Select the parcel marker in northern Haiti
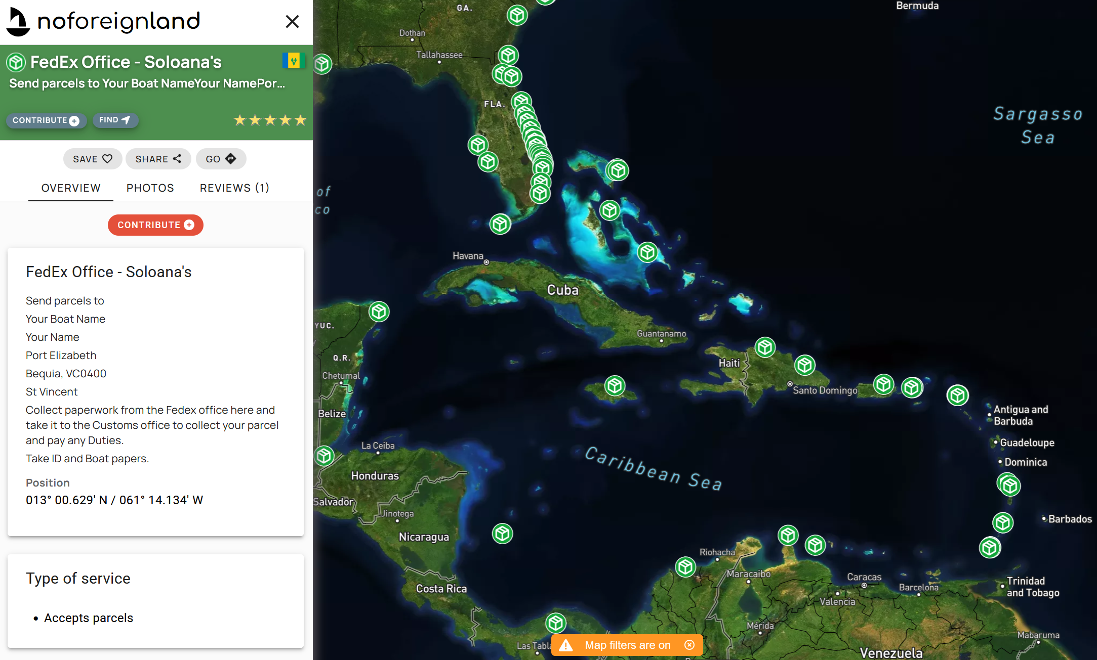The height and width of the screenshot is (660, 1097). pyautogui.click(x=765, y=347)
